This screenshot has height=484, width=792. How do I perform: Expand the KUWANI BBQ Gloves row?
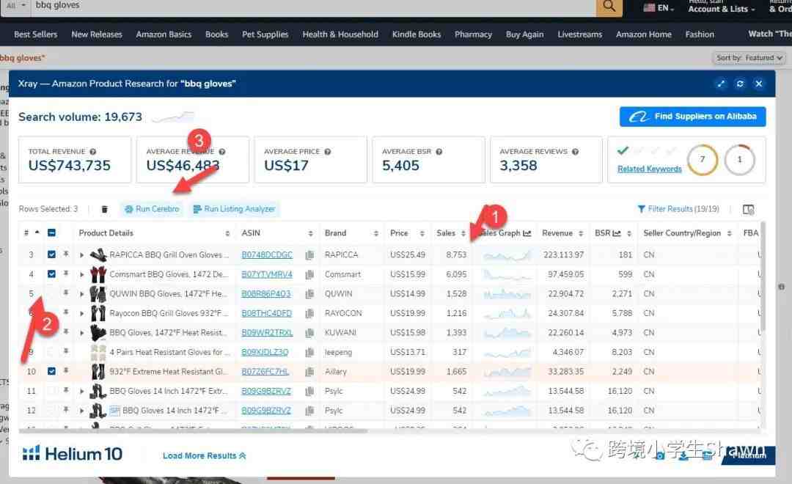tap(82, 333)
